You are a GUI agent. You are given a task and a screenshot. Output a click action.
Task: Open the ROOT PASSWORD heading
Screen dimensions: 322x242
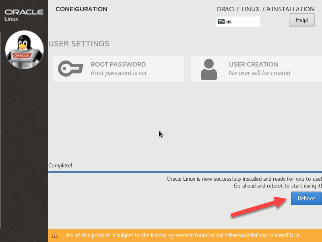click(x=118, y=65)
